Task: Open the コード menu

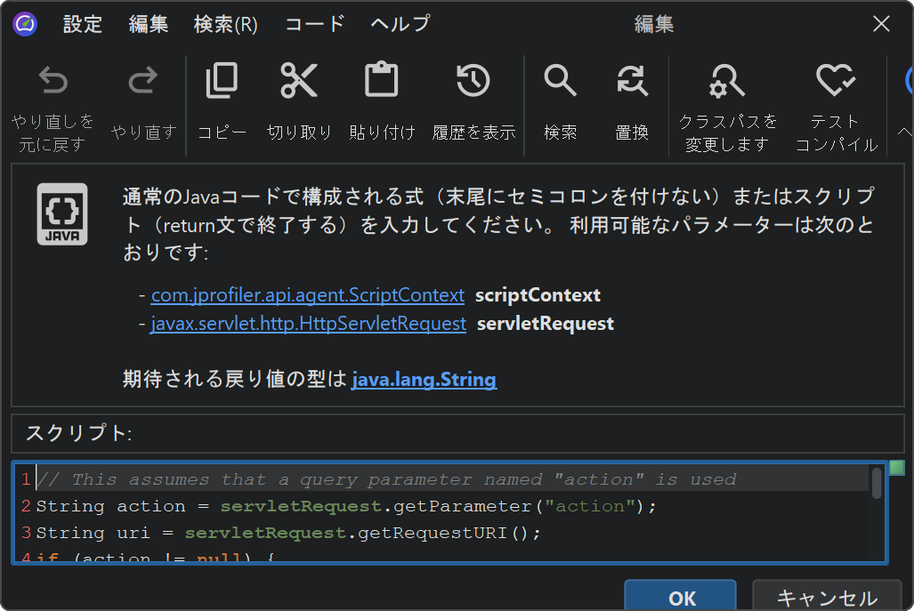Action: (x=314, y=24)
